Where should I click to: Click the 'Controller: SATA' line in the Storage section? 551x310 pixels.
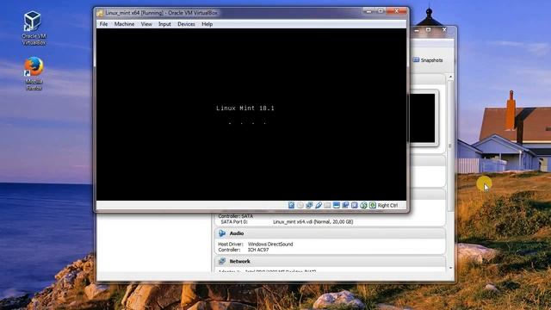coord(235,216)
